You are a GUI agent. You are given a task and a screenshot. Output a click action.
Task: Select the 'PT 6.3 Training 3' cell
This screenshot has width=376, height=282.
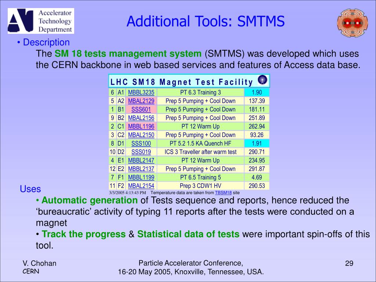[x=200, y=93]
